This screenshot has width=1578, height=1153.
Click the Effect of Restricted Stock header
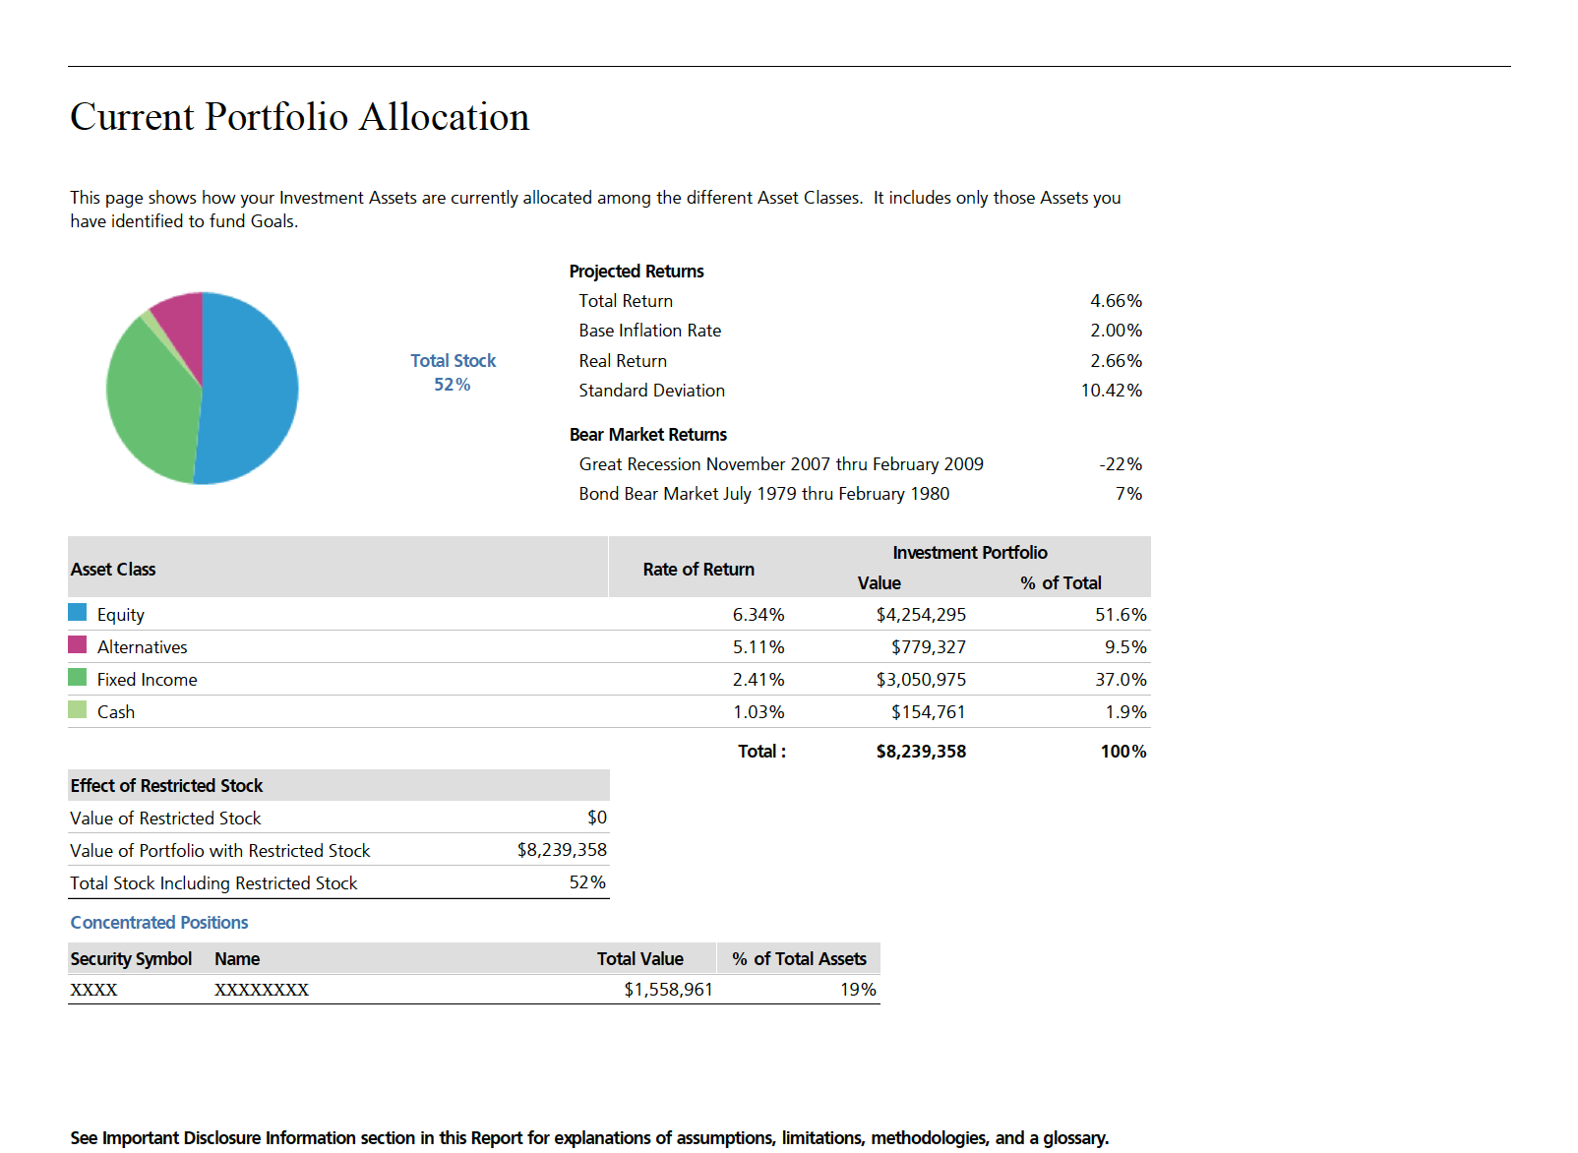[166, 786]
